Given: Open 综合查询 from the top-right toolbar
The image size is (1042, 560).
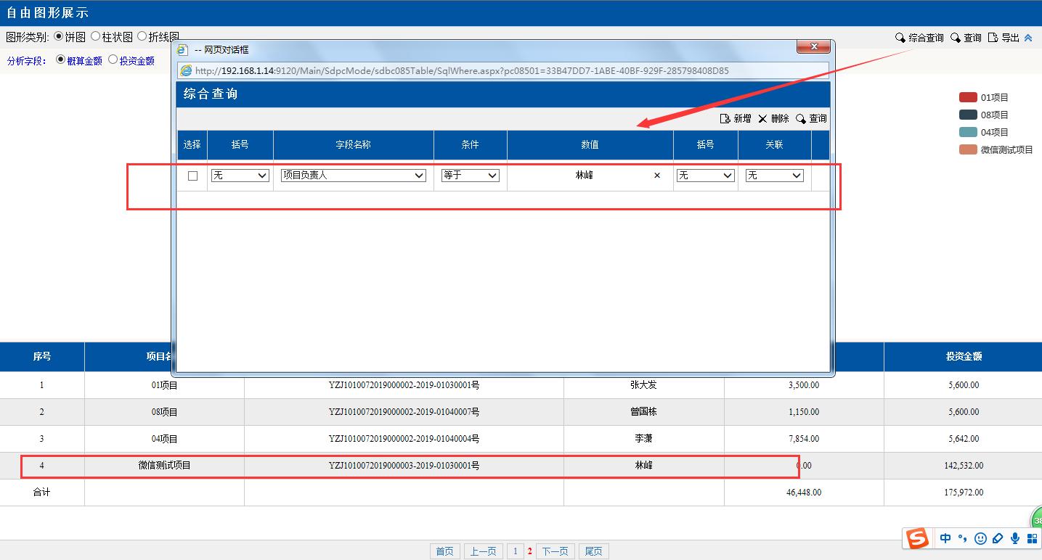Looking at the screenshot, I should point(919,38).
